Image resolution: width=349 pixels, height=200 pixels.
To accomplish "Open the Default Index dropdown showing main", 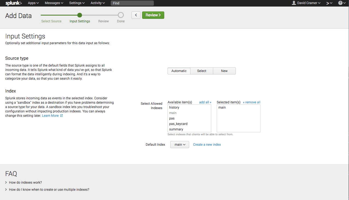I will (179, 144).
